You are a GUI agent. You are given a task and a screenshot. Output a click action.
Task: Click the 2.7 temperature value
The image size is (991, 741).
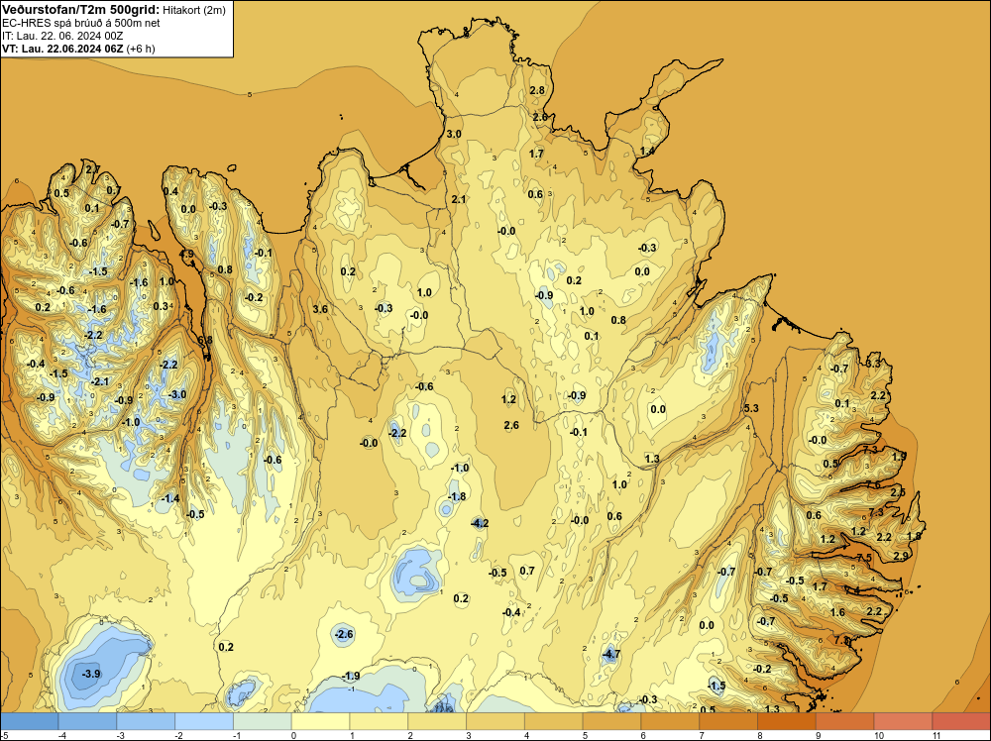[x=92, y=169]
